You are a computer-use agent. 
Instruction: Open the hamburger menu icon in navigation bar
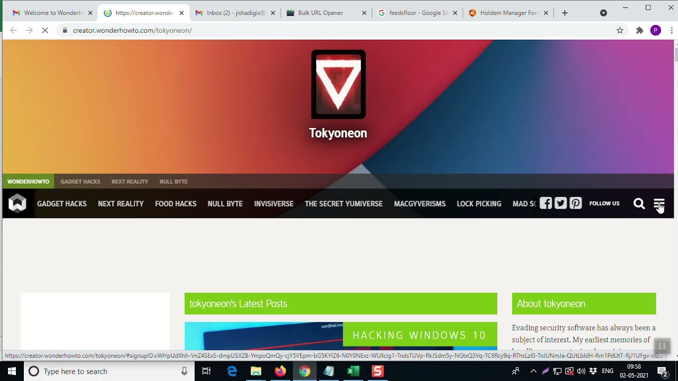click(x=659, y=204)
